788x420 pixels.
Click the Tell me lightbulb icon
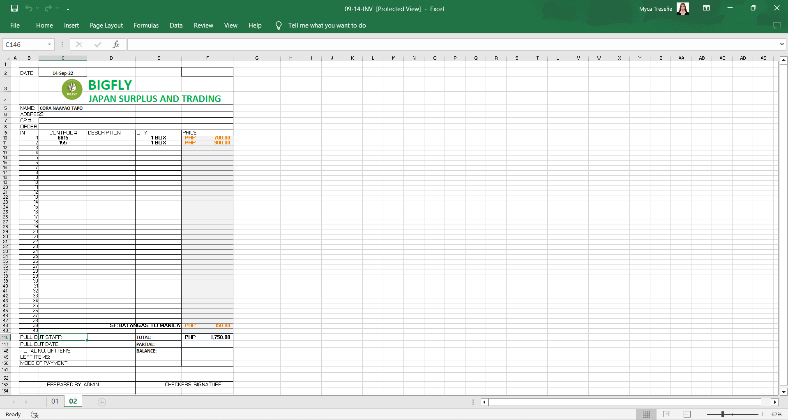279,26
